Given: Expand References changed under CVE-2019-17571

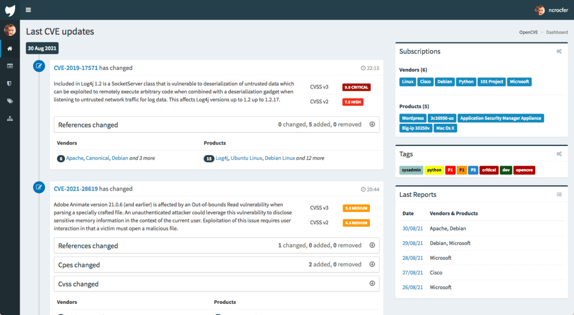Looking at the screenshot, I should pos(372,124).
